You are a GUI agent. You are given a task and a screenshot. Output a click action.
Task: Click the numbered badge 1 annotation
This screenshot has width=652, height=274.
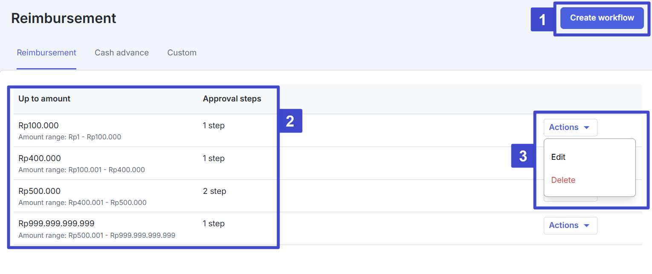pos(542,20)
